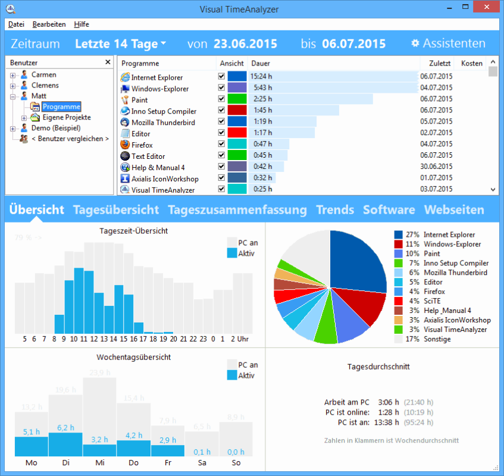Screen dimensions: 504x476
Task: Click the Benutzer vergleichen group icon
Action: point(24,139)
